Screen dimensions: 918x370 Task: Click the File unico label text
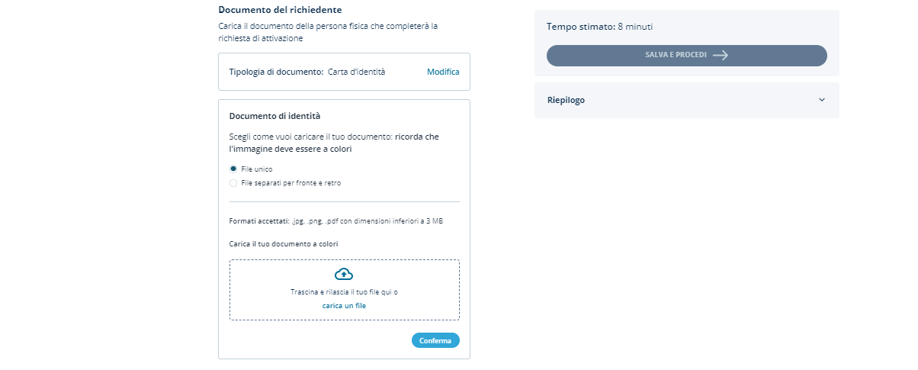pyautogui.click(x=257, y=169)
